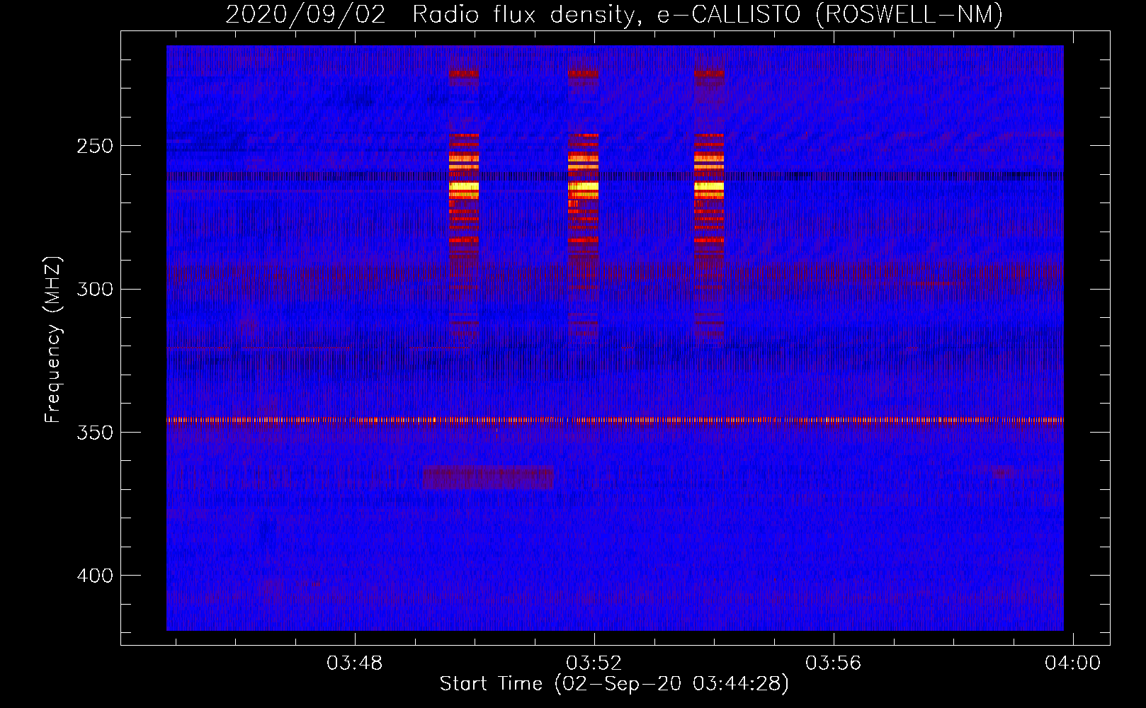Viewport: 1146px width, 708px height.
Task: Click the 04:00 time tick label
Action: tap(1073, 663)
